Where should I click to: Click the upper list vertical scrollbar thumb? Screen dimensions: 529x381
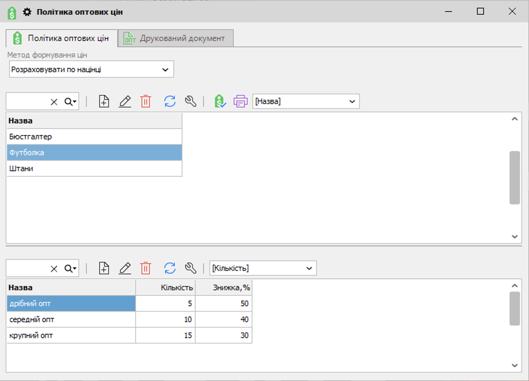[x=514, y=177]
